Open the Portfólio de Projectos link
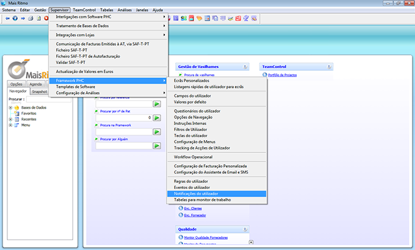This screenshot has height=250, width=415. coord(282,75)
